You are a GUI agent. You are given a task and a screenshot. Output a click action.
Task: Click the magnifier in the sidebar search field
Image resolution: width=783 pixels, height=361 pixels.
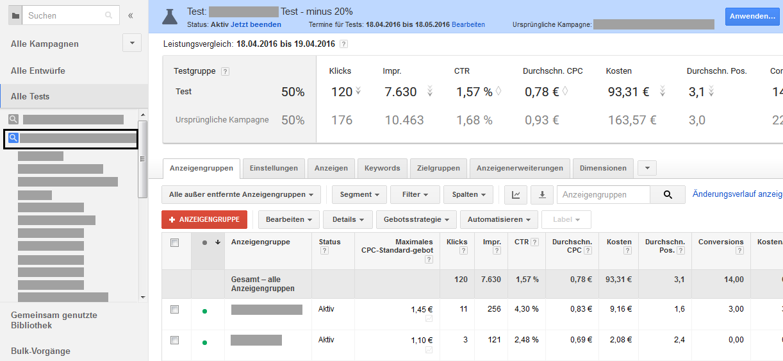(x=109, y=15)
